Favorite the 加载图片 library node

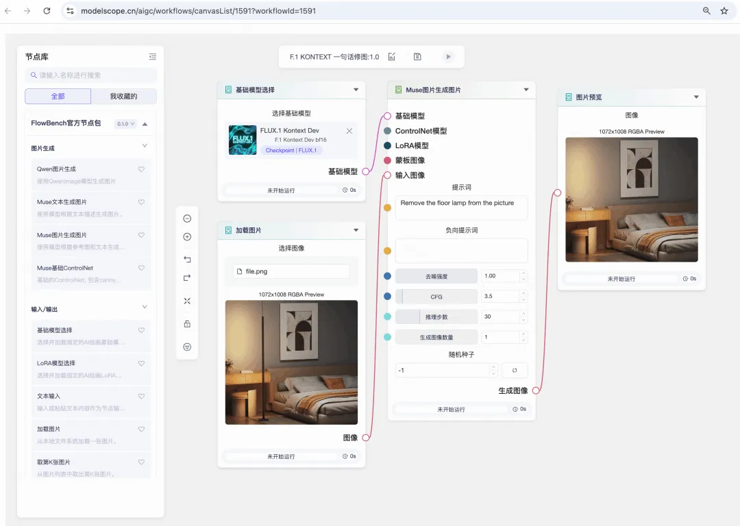click(141, 429)
